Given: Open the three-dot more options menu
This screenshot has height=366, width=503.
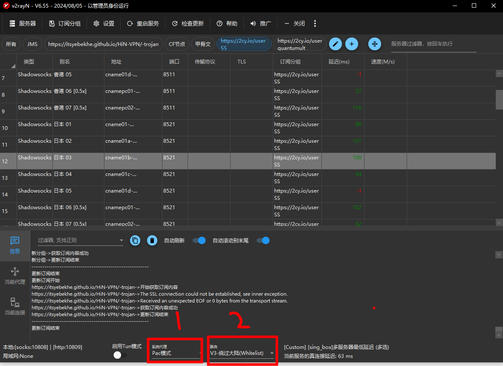Looking at the screenshot, I should click(x=315, y=23).
